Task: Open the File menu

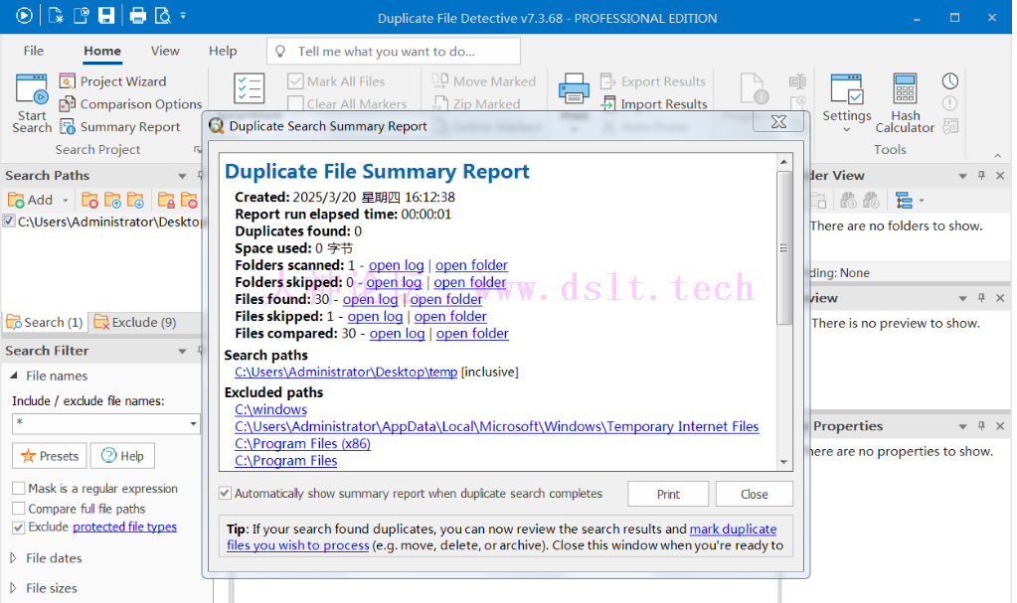Action: 34,51
